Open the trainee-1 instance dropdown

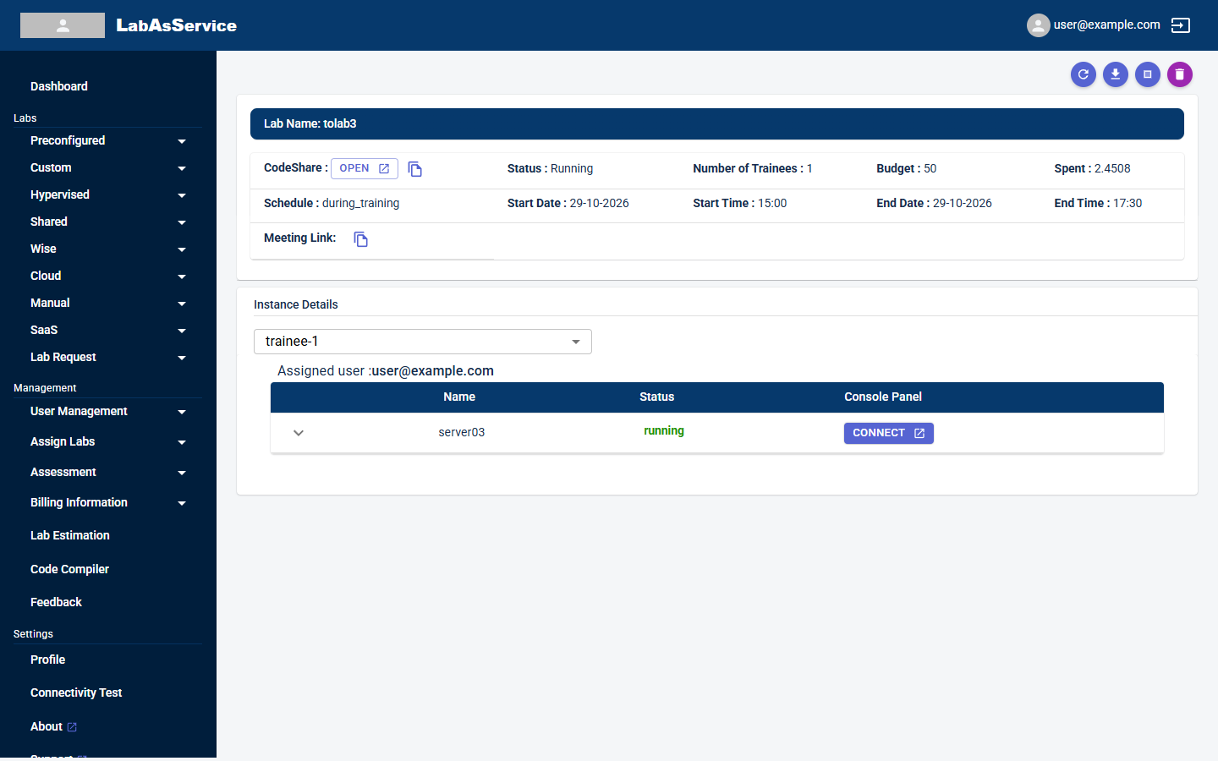(423, 342)
